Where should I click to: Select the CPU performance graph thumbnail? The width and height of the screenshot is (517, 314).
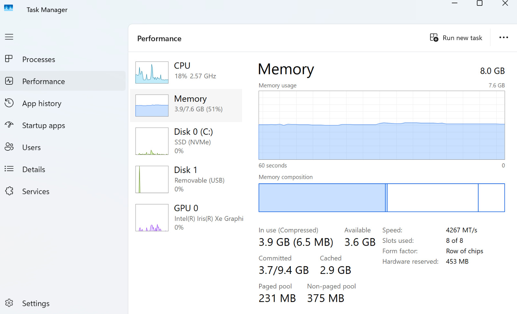(x=152, y=72)
